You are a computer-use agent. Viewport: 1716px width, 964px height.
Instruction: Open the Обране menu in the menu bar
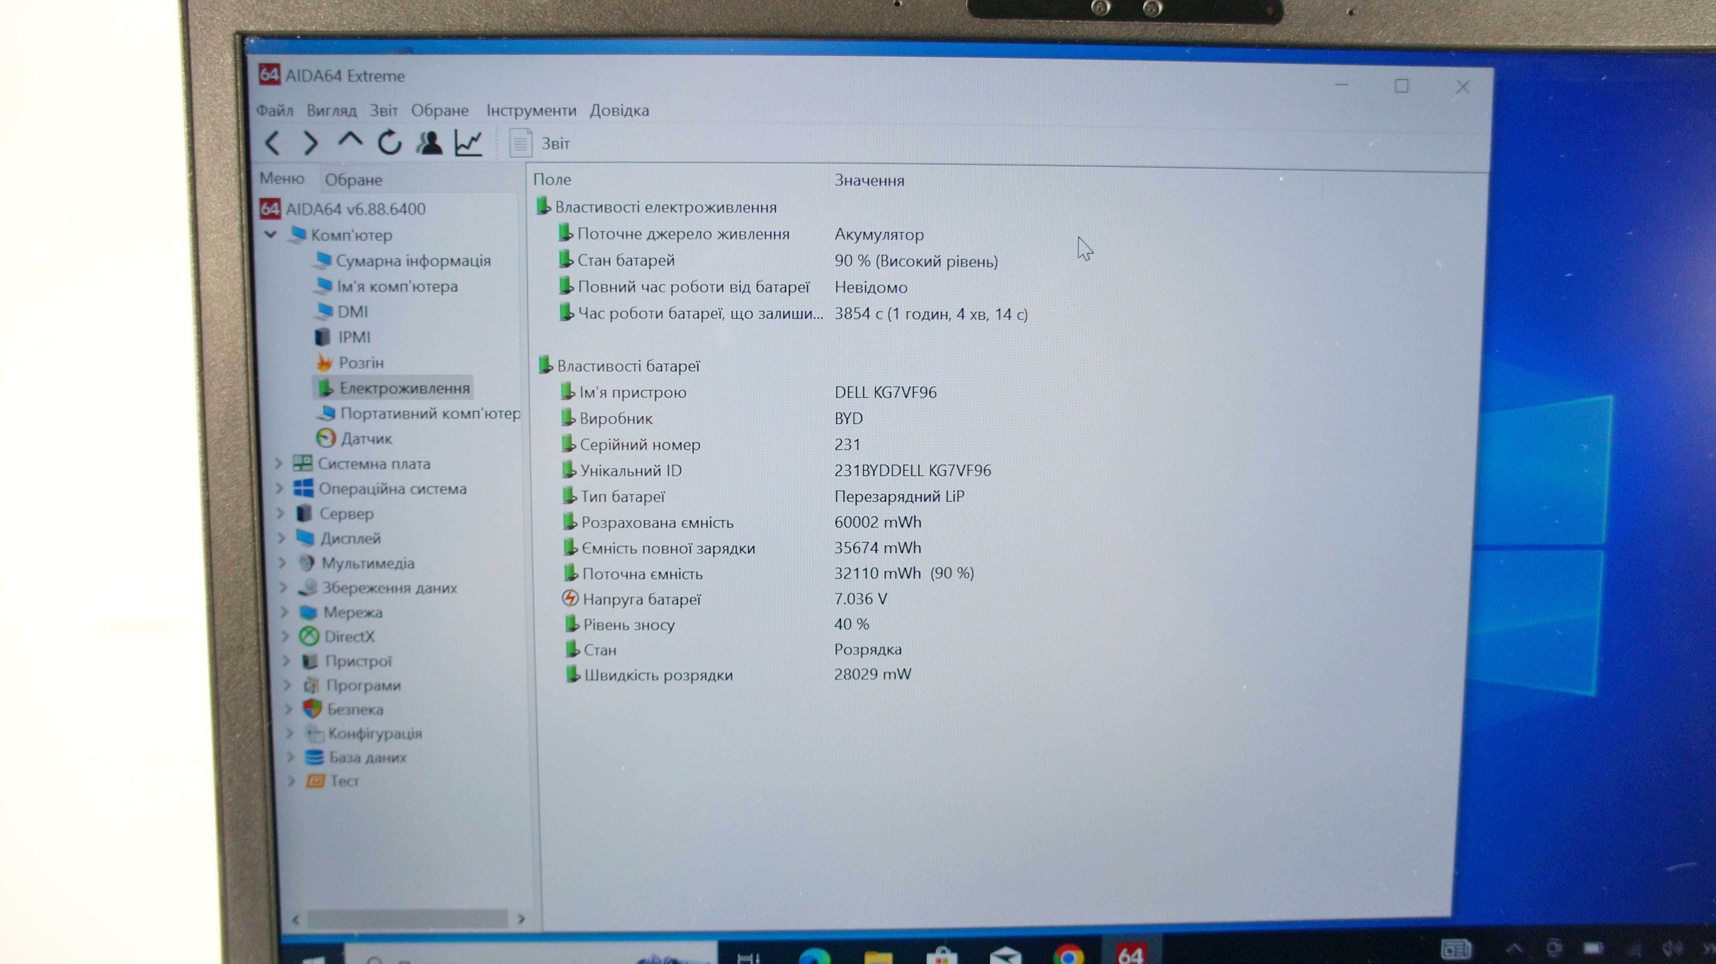click(440, 111)
